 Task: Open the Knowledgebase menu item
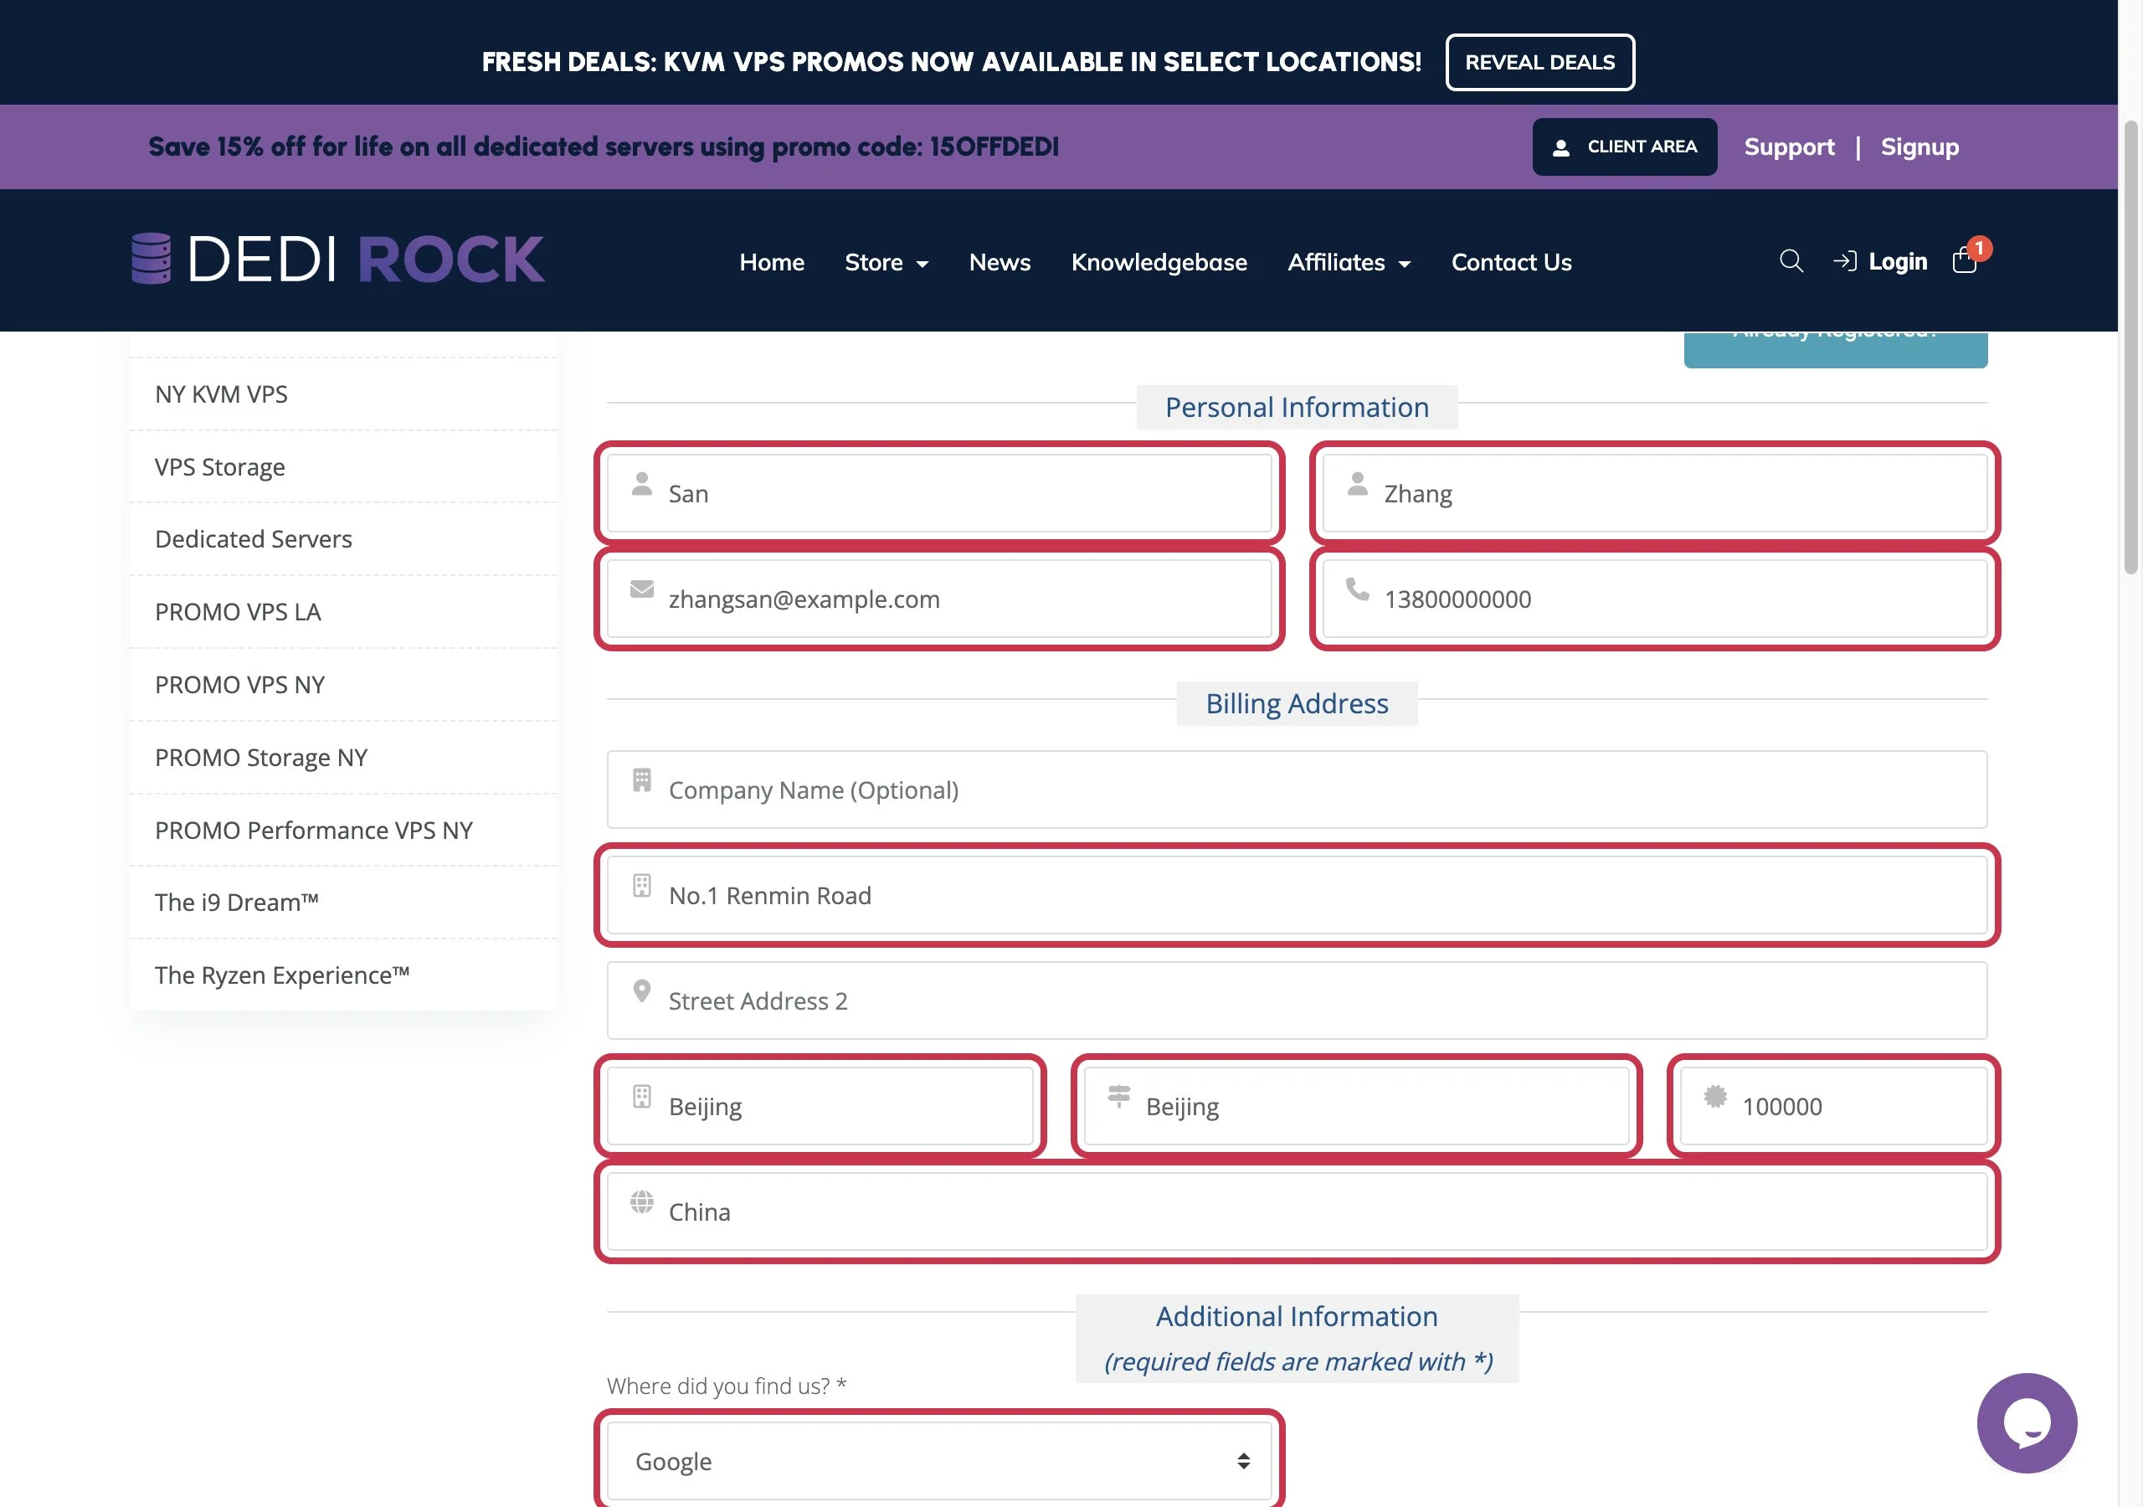1159,262
